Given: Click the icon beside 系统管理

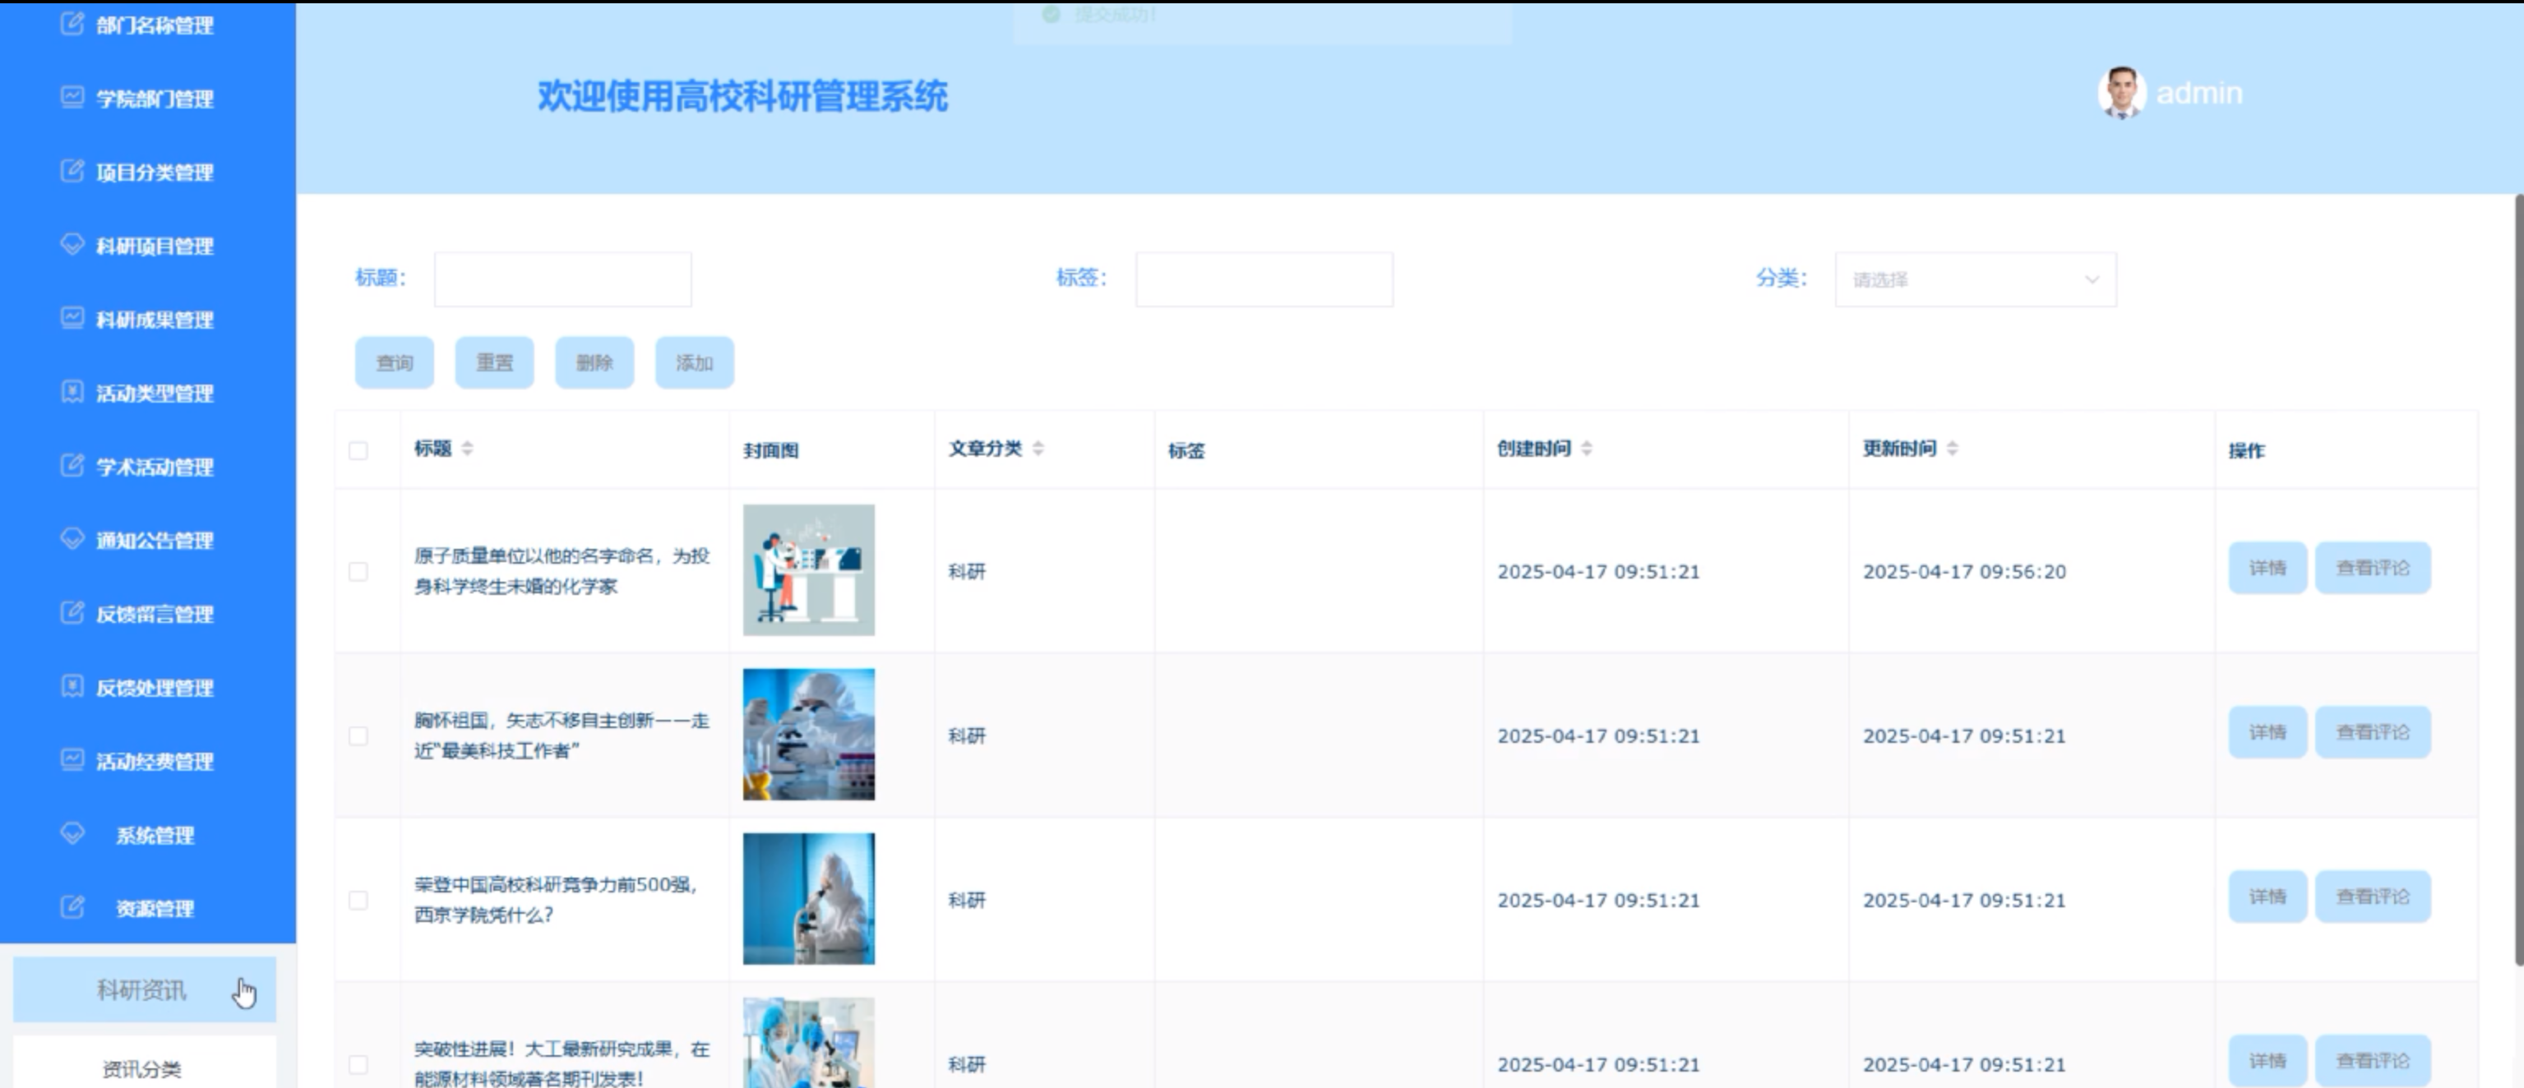Looking at the screenshot, I should pyautogui.click(x=72, y=833).
